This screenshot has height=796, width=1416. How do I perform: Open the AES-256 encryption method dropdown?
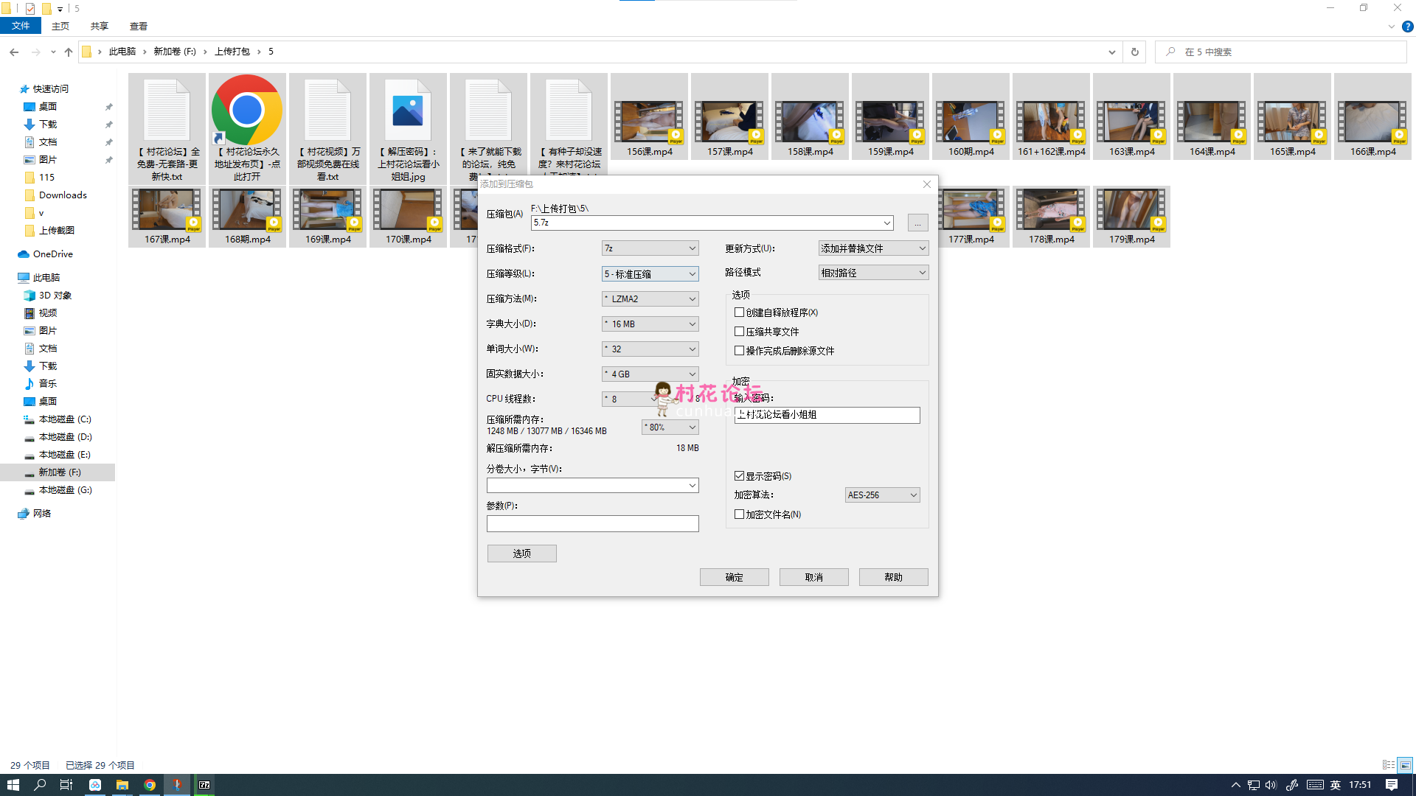[x=882, y=495]
